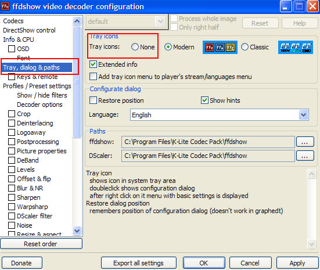Image resolution: width=320 pixels, height=270 pixels.
Task: Click the Help button
Action: [x=300, y=23]
